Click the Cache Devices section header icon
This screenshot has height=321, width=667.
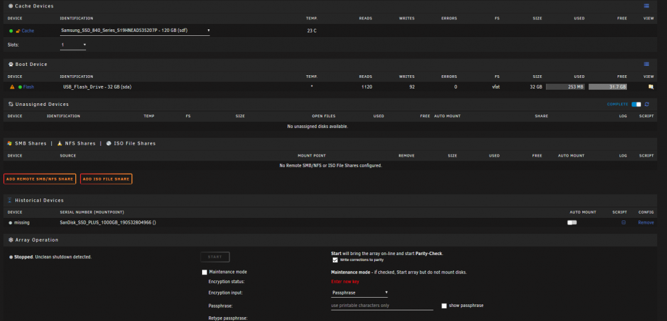(11, 6)
